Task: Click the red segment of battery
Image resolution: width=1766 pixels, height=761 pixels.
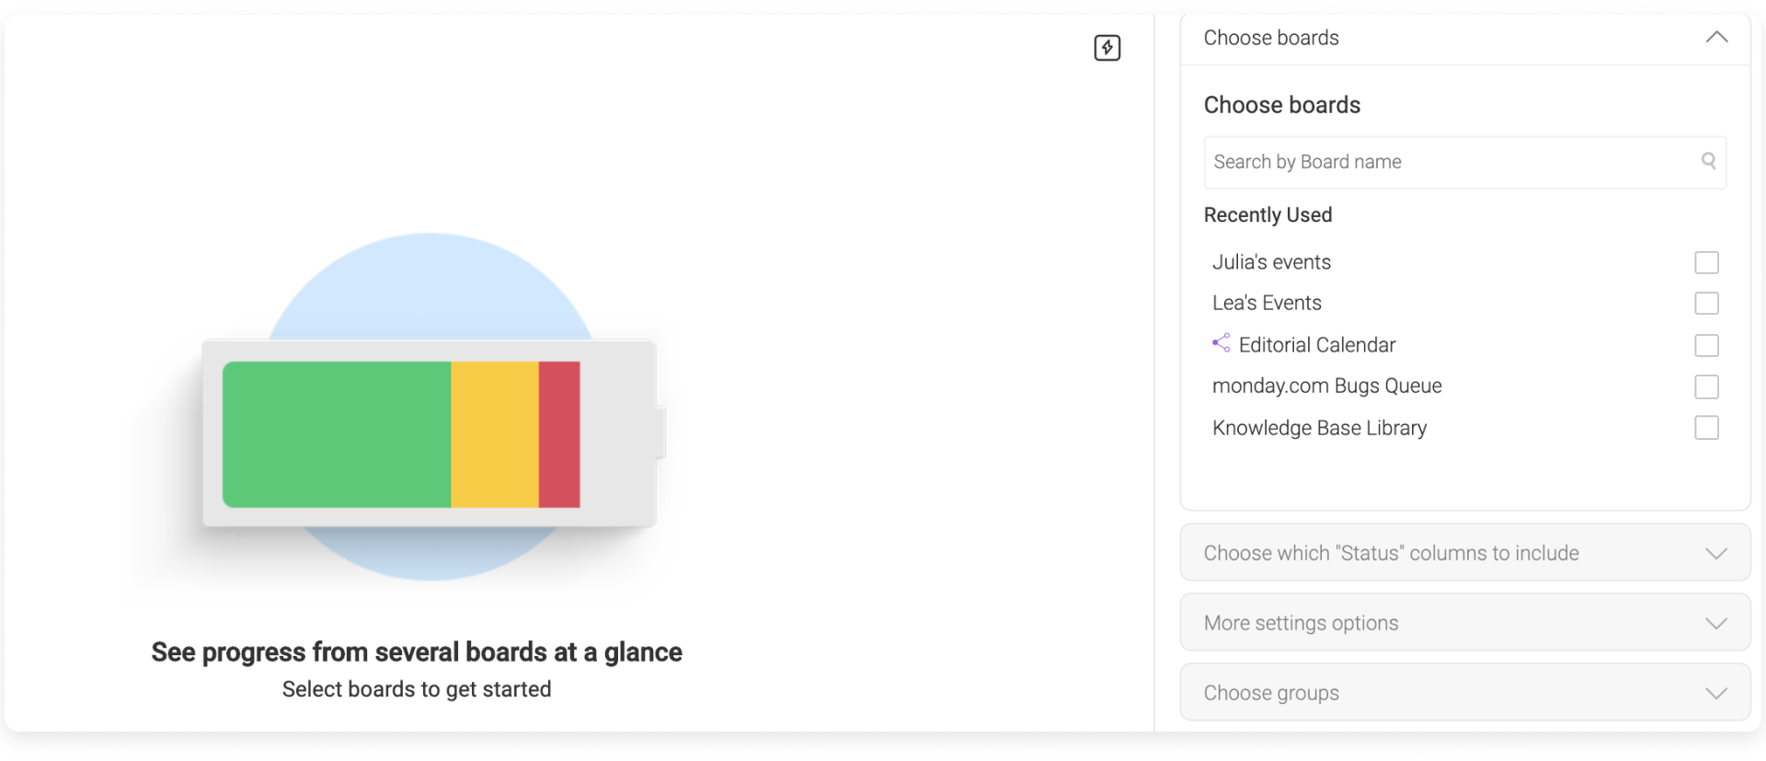Action: [x=559, y=434]
